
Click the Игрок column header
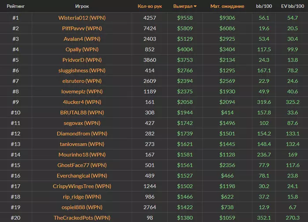82,7
